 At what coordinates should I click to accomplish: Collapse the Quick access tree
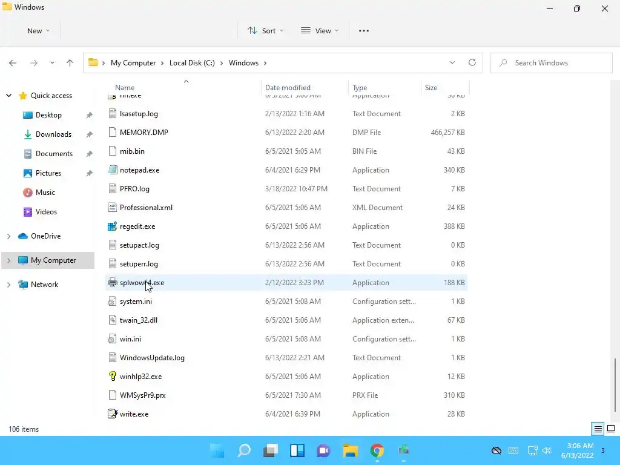[x=8, y=95]
